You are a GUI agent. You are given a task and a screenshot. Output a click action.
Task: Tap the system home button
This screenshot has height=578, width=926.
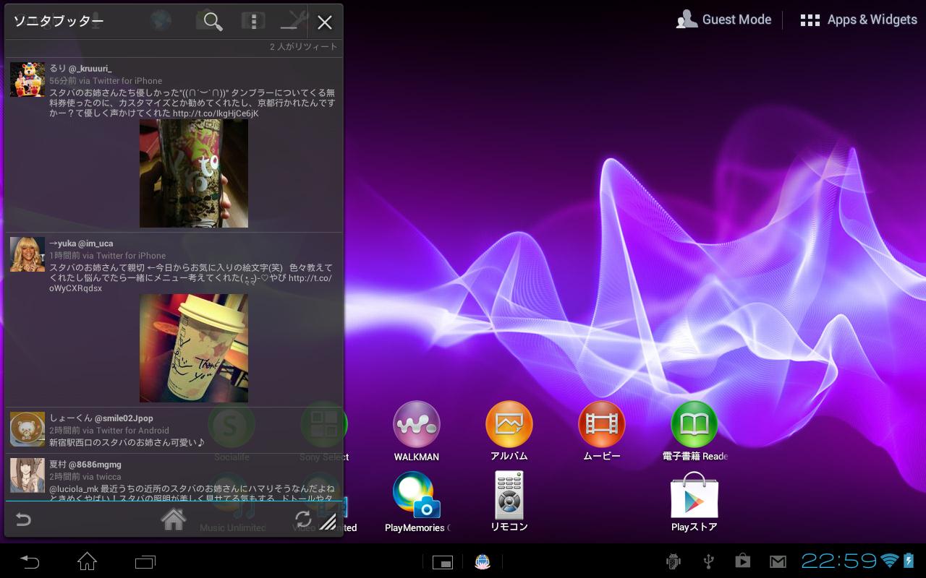87,561
